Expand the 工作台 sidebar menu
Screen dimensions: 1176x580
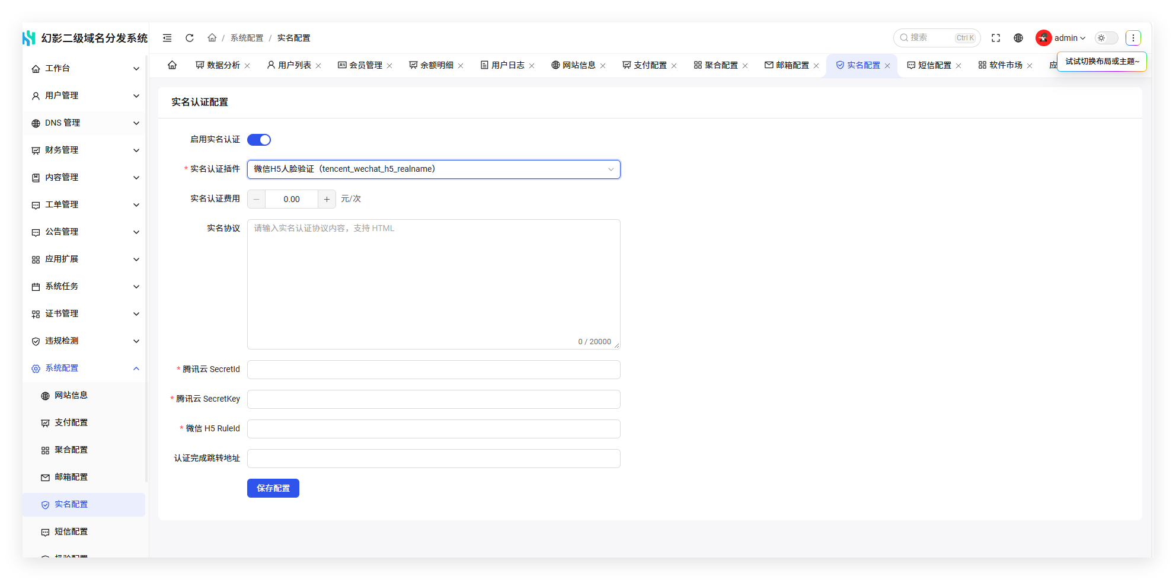(x=84, y=69)
